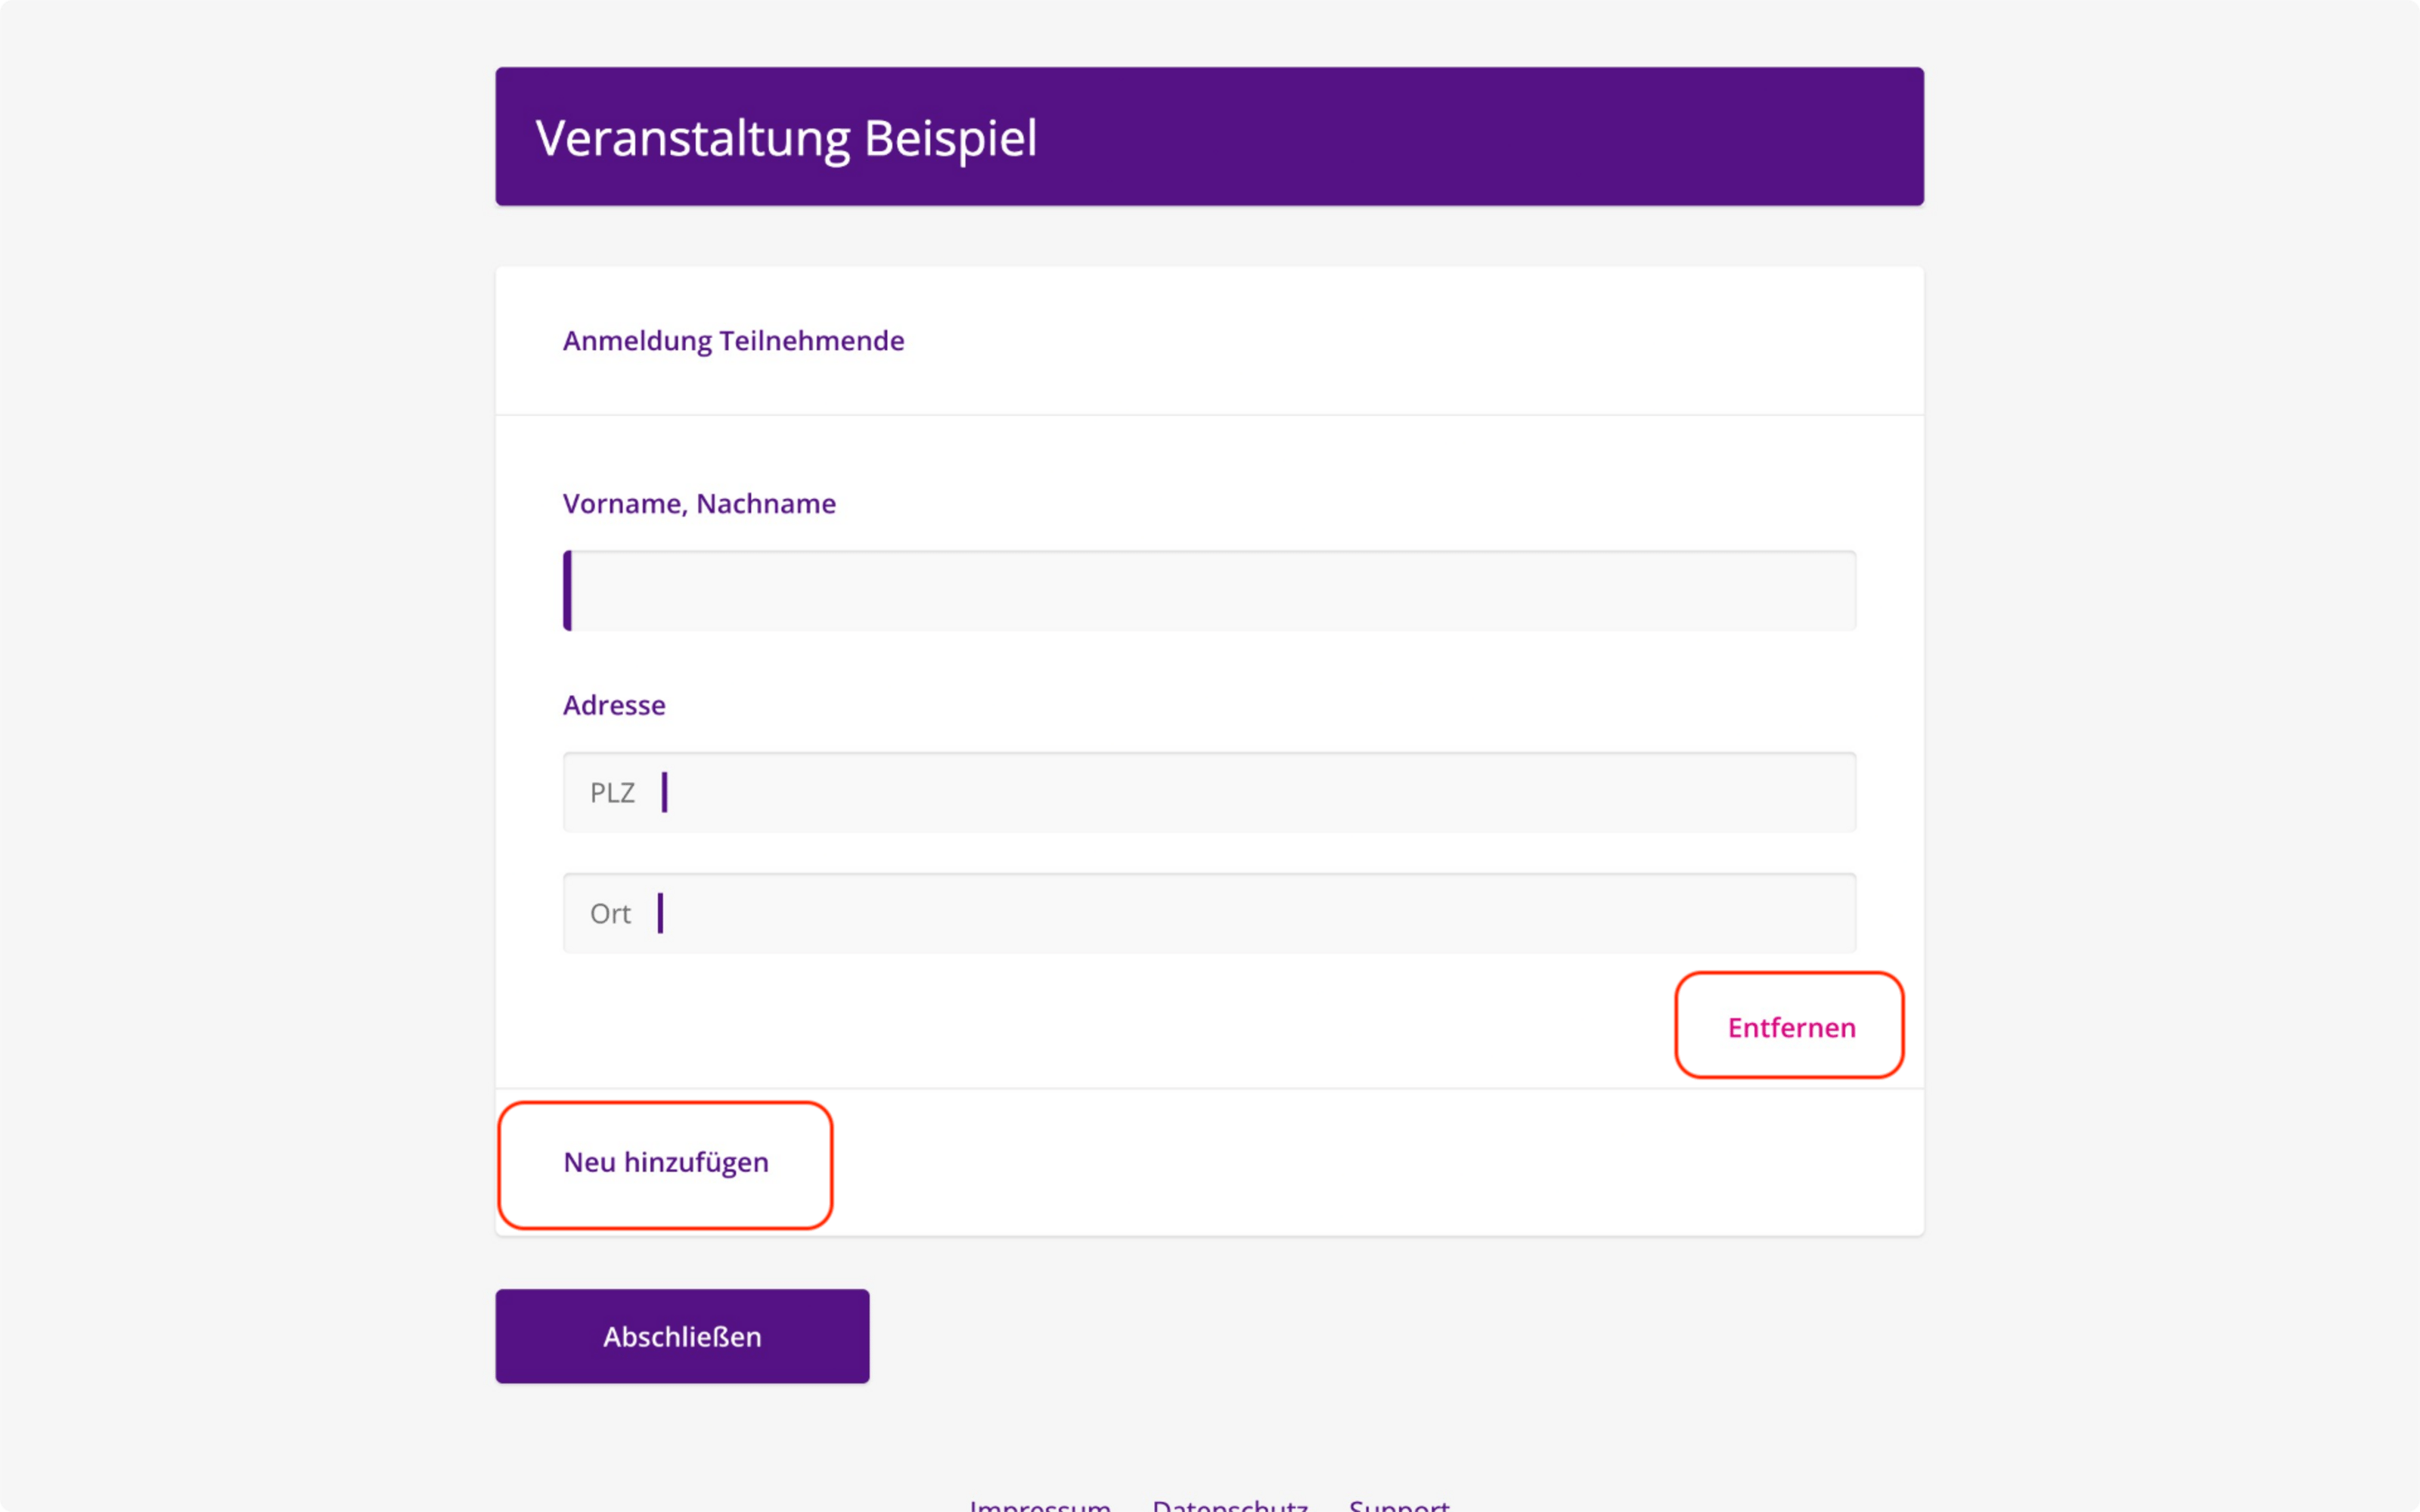Image resolution: width=2420 pixels, height=1512 pixels.
Task: Submit the form with Abschließen
Action: tap(682, 1336)
